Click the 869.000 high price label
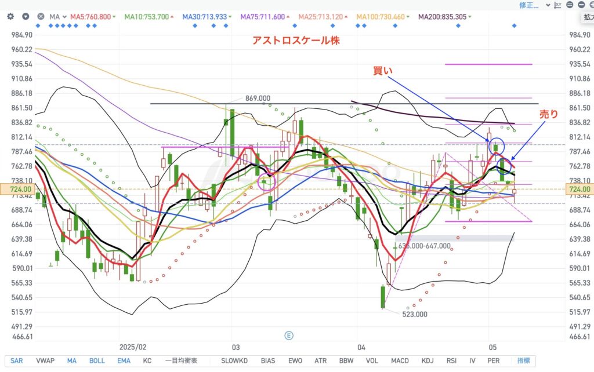Viewport: 594px width, 372px height. (x=258, y=99)
